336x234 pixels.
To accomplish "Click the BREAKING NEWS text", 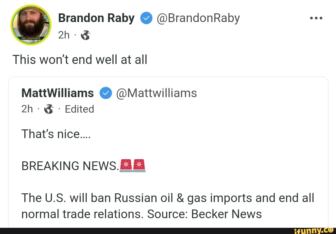I will click(x=70, y=166).
